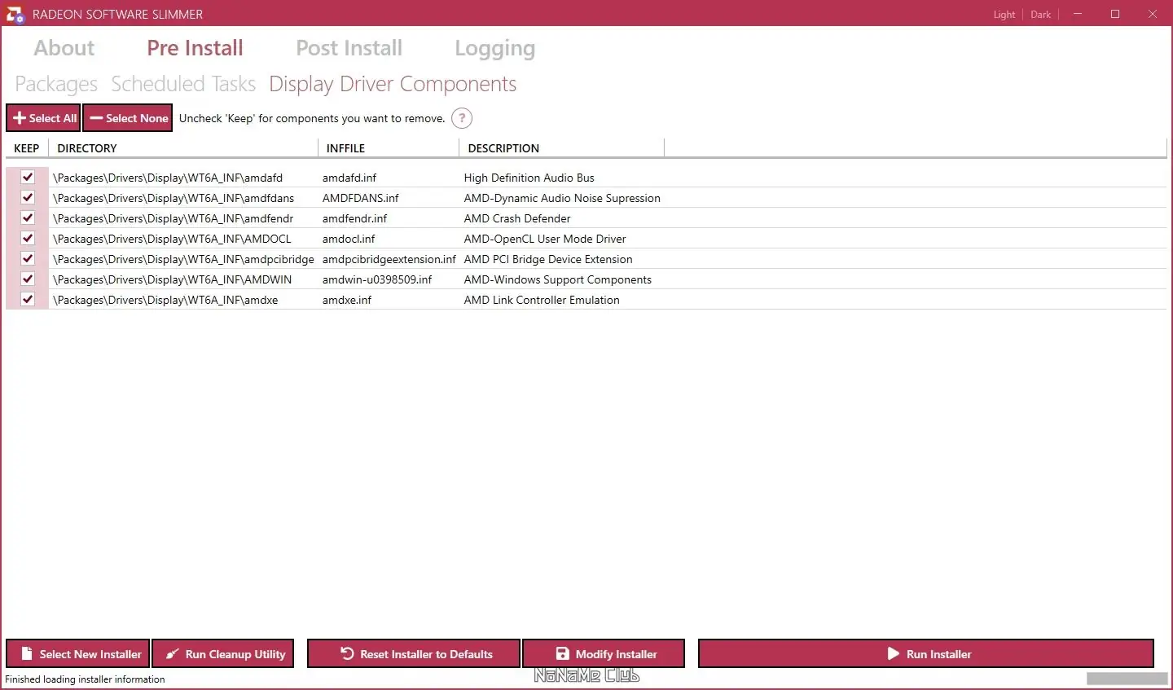Uncheck Keep for amdxe Link Controller
Screen dimensions: 1173x690
(x=28, y=299)
